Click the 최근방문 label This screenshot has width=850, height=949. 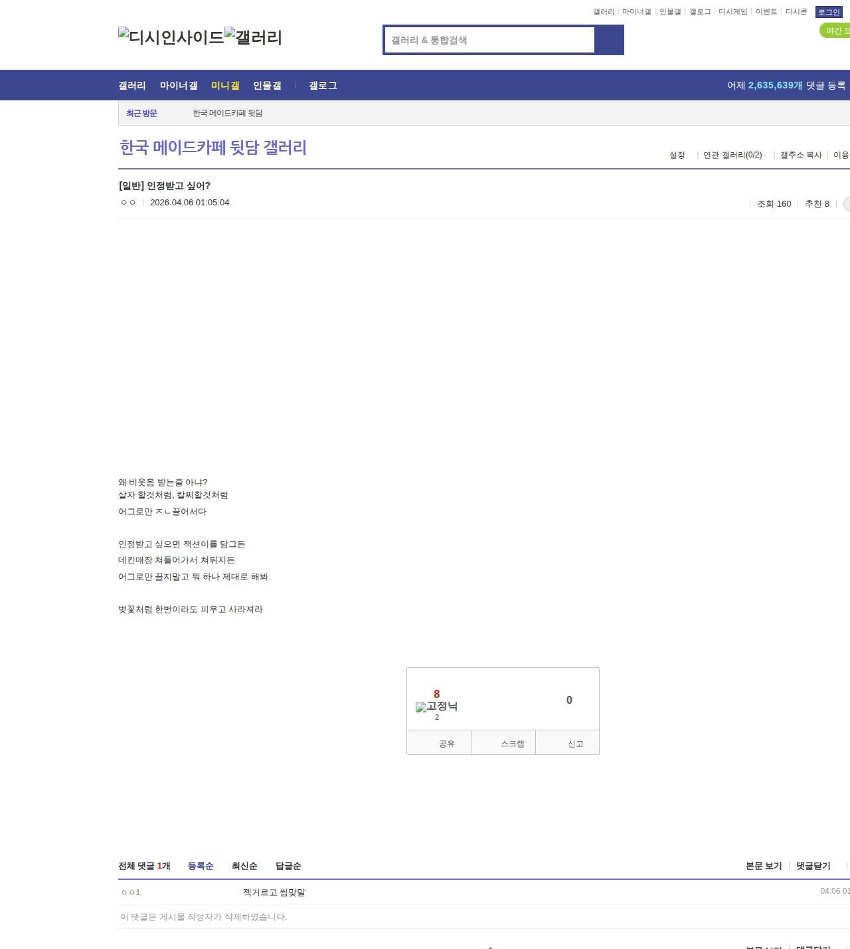point(141,113)
